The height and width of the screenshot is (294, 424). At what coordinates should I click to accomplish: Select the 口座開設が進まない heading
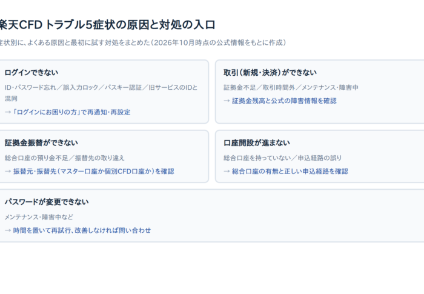257,142
